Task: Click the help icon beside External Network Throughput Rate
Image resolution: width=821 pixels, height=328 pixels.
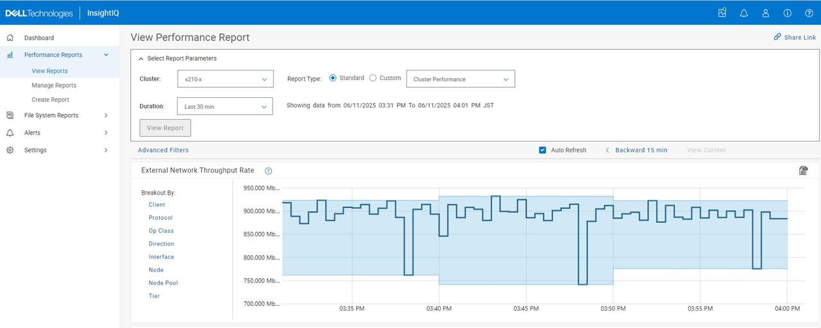Action: point(269,171)
